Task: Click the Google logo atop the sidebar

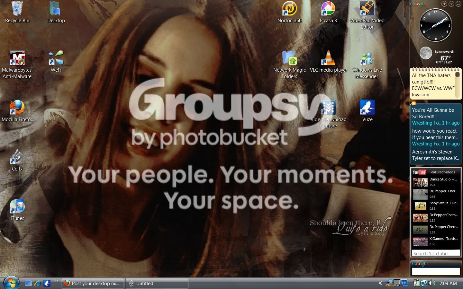Action: tap(418, 4)
